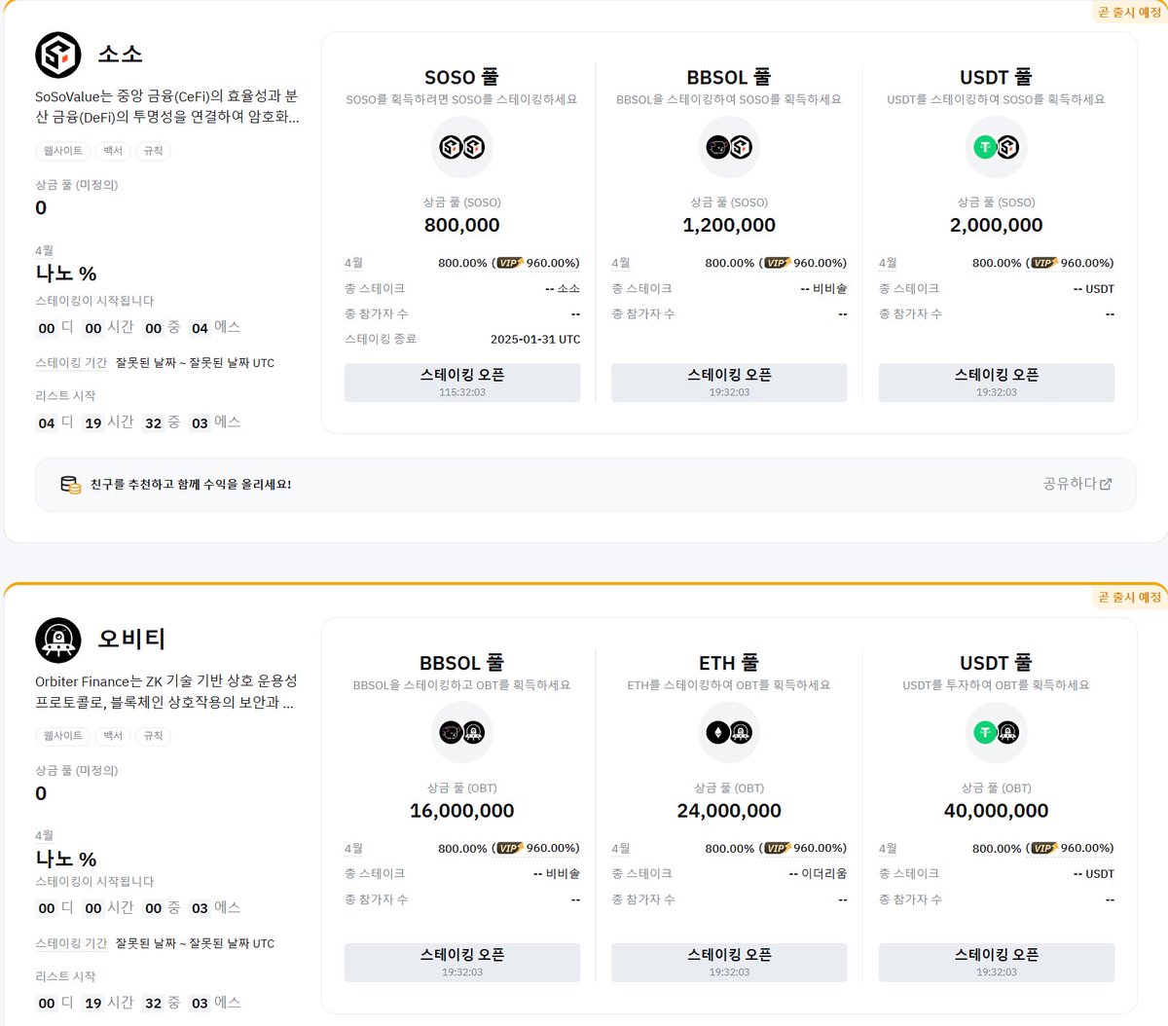Click the 스테이킹 오픈 button in the SOSO pool
Image resolution: width=1168 pixels, height=1026 pixels.
pos(462,383)
